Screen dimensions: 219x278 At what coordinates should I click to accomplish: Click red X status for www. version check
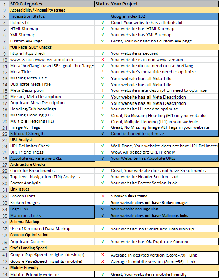click(102, 60)
